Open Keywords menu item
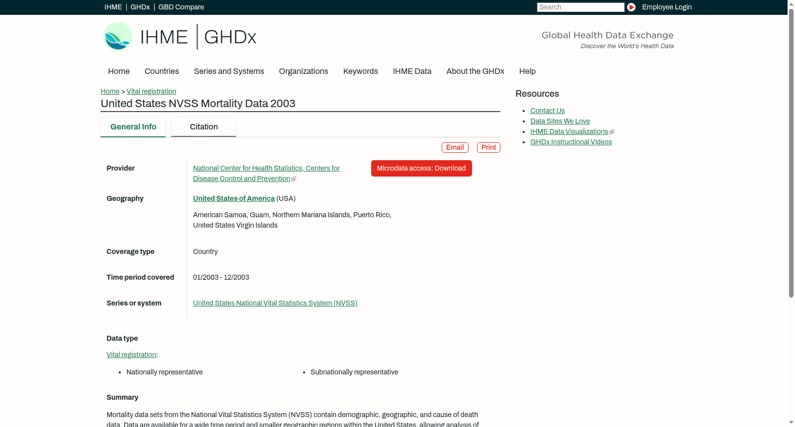The width and height of the screenshot is (795, 427). pos(361,71)
